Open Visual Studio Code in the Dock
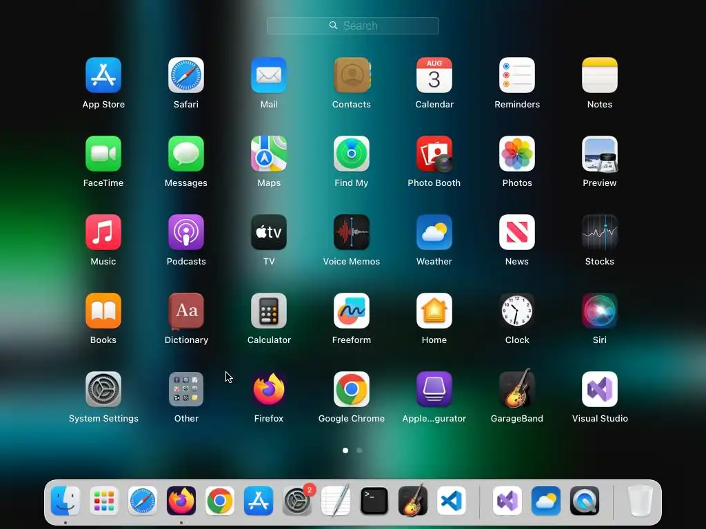Screen dimensions: 706x529 point(452,501)
